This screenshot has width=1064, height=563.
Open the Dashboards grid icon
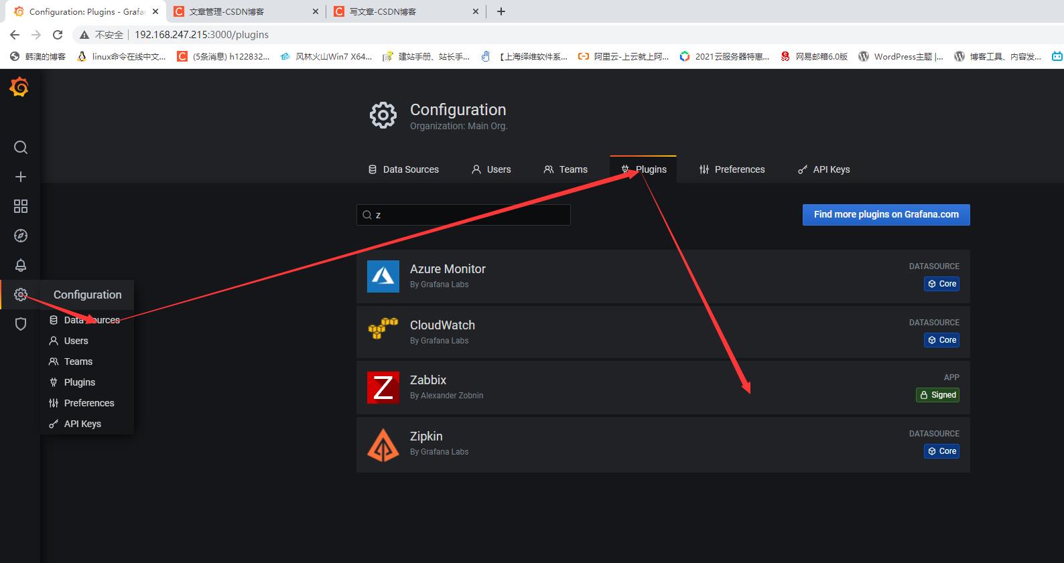pos(21,206)
